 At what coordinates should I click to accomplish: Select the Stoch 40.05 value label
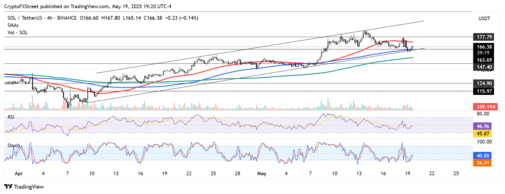(482, 156)
